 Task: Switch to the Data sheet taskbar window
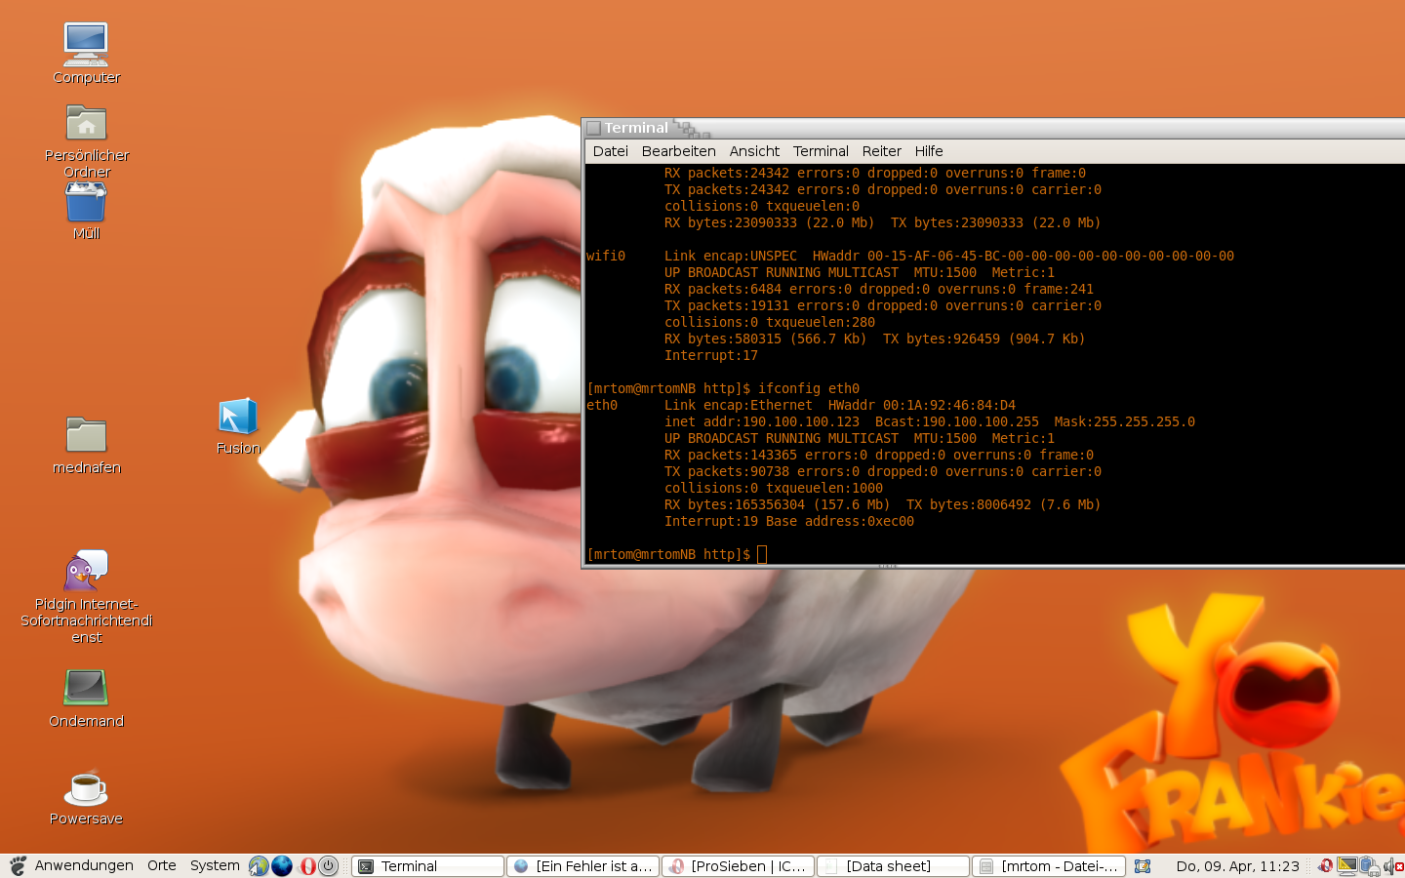(x=893, y=866)
